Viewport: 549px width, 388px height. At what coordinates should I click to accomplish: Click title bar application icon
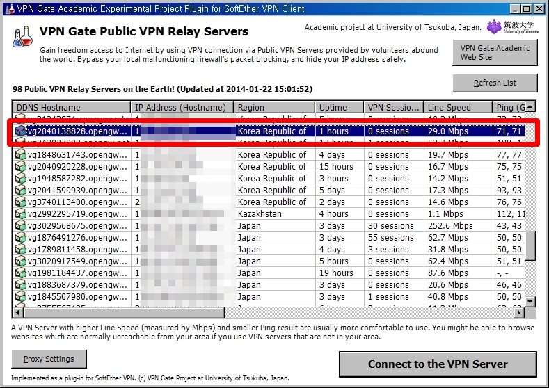tap(8, 8)
